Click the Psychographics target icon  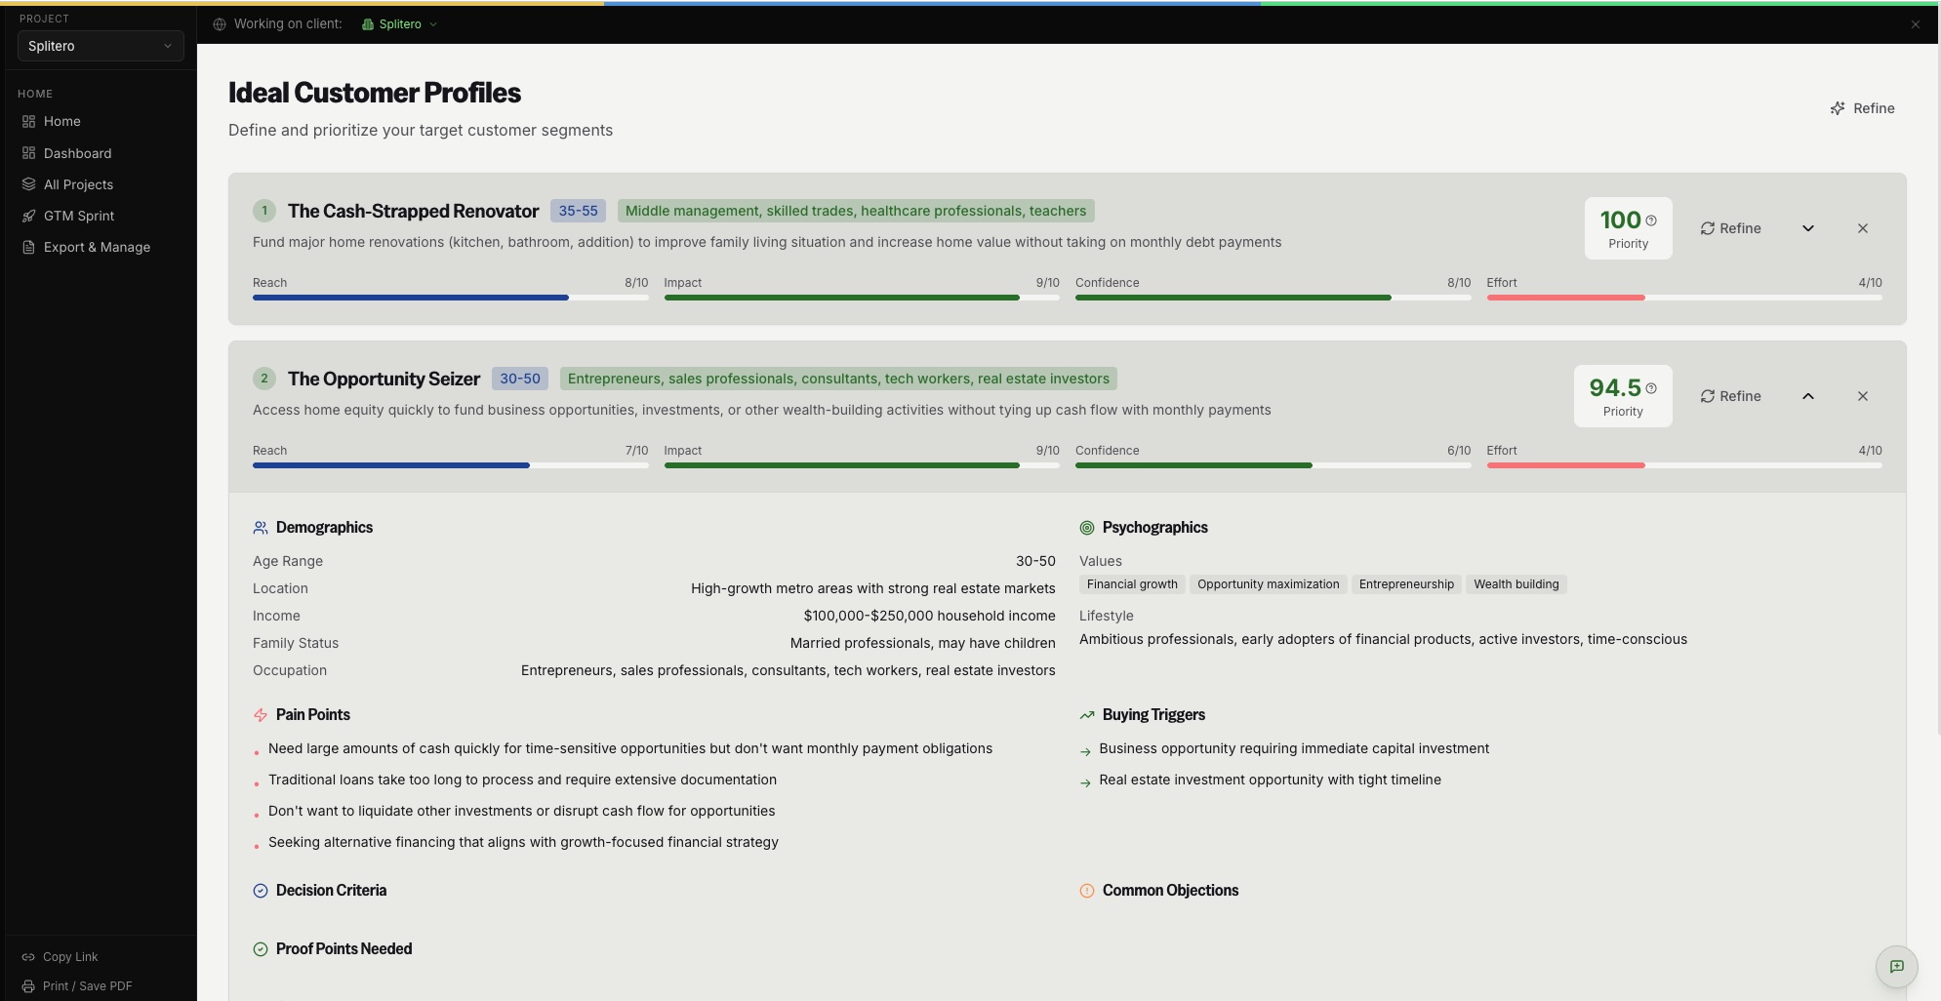pos(1087,528)
